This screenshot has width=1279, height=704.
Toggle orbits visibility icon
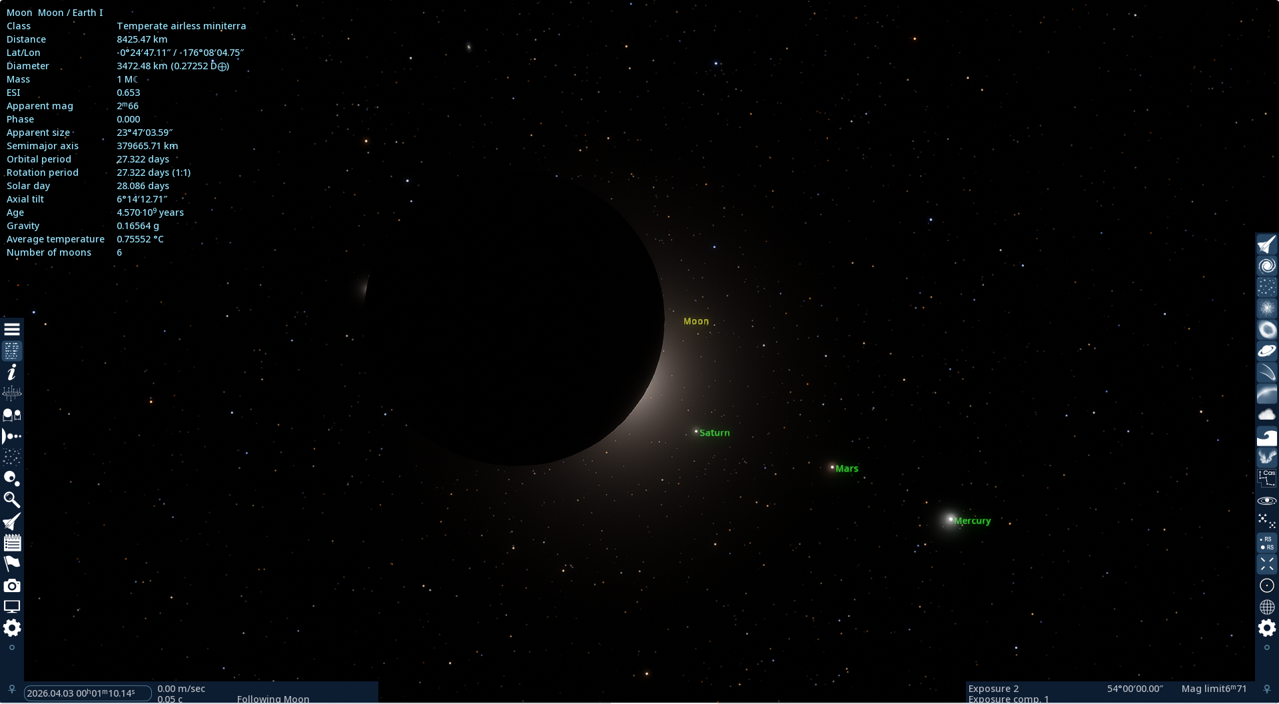tap(1267, 500)
